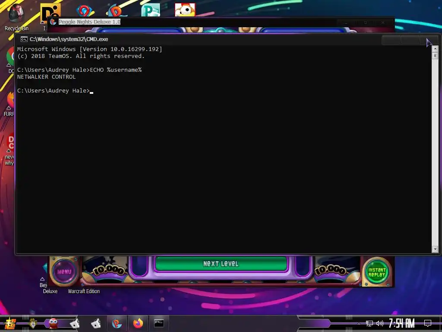Open the yellow Peggle Deluxe desktop icon
This screenshot has height=332, width=442.
click(x=50, y=10)
